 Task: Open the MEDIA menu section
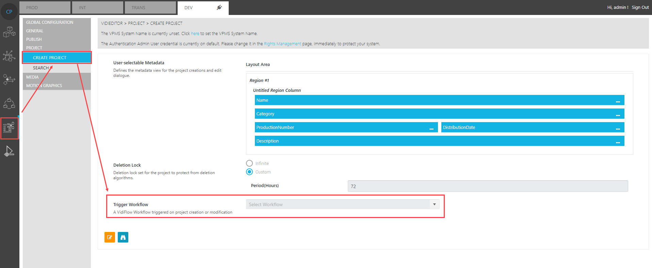[33, 77]
